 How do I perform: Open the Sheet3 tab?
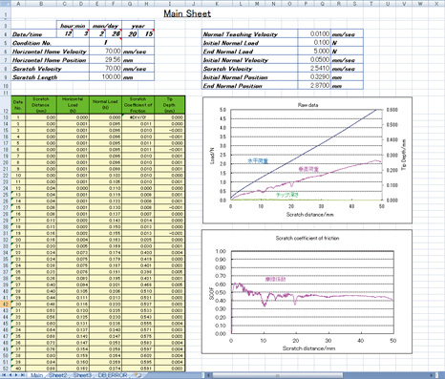pos(82,375)
